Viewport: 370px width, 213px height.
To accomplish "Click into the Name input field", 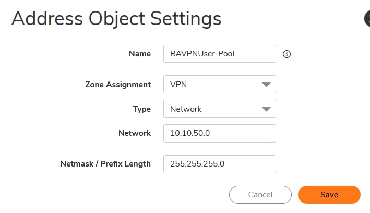I will tap(219, 53).
